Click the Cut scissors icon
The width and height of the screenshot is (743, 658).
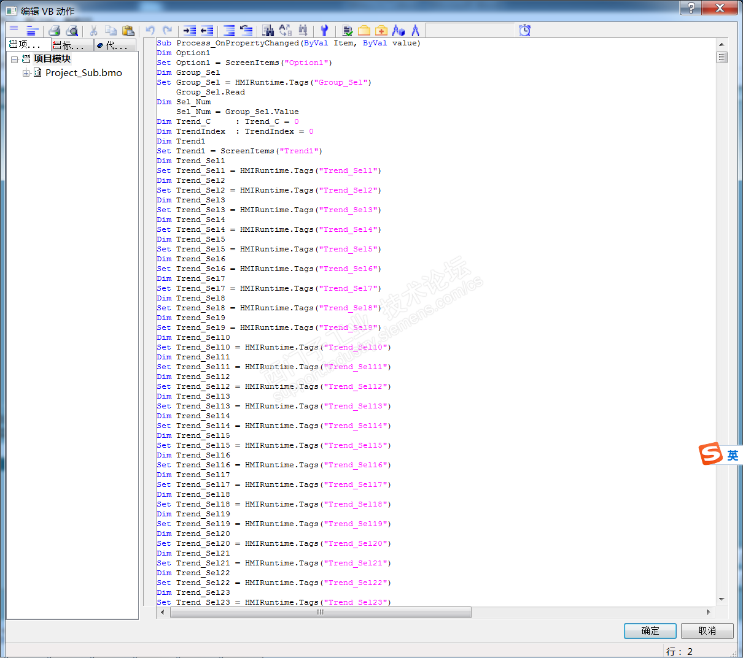click(x=94, y=30)
